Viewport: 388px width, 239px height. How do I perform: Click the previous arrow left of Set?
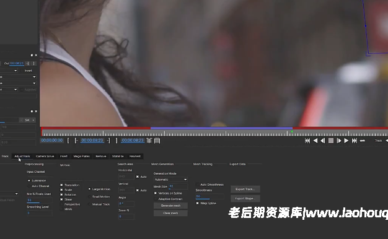[21, 120]
